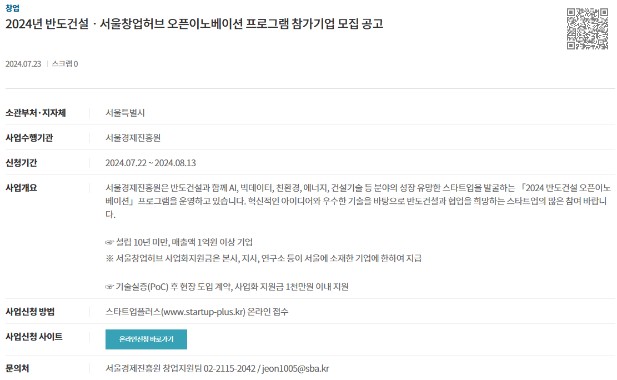Click the 사업신청 방법 row label
The image size is (617, 380).
30,312
